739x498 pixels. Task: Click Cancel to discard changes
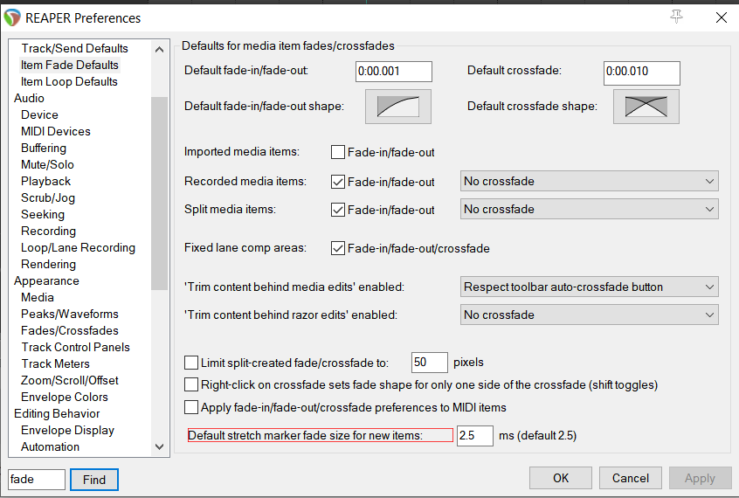tap(630, 478)
